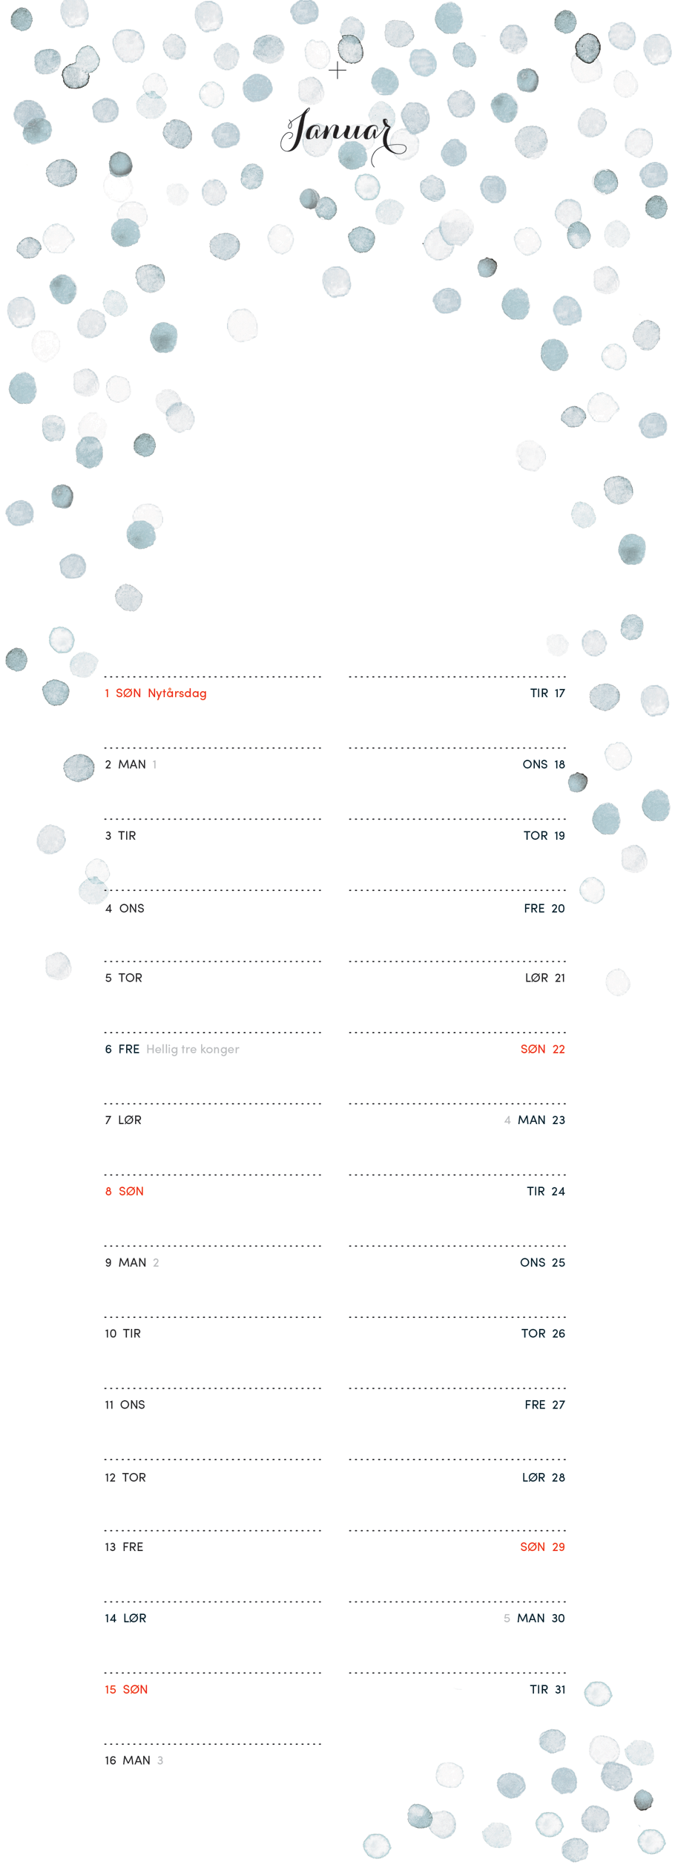Select the red SØN 22 entry
Screen dimensions: 675x1868
[x=543, y=1049]
